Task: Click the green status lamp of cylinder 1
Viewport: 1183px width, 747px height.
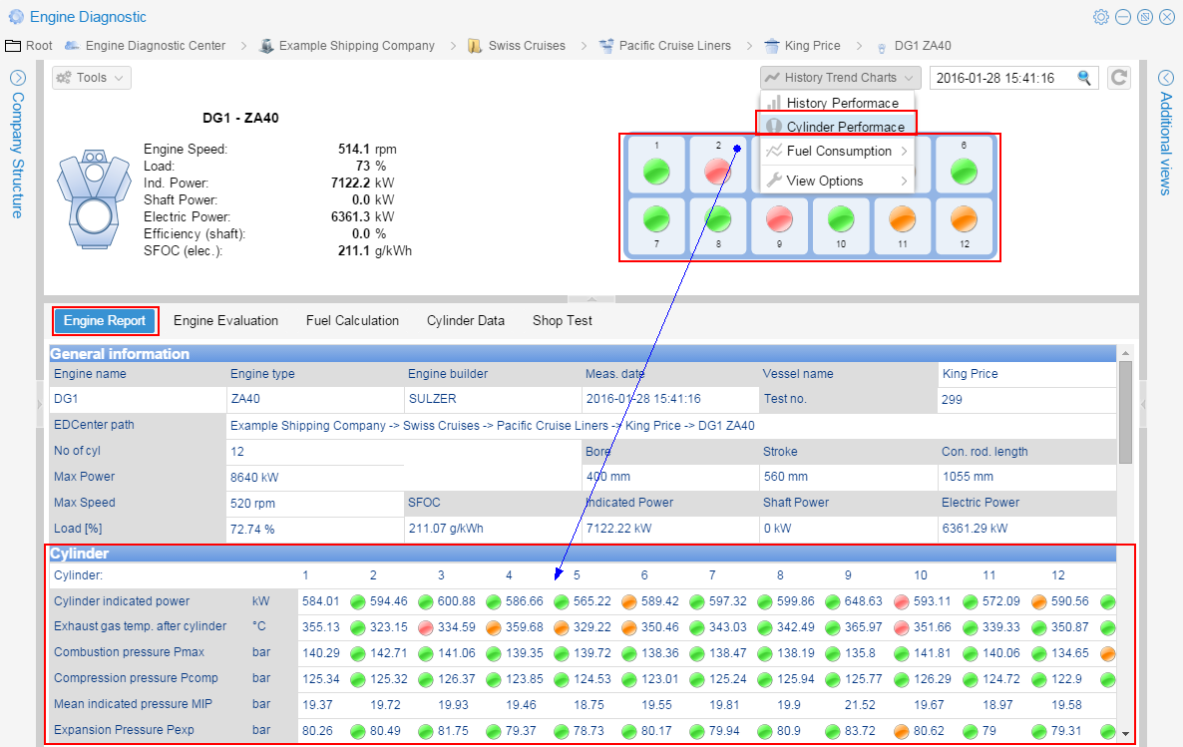Action: pos(655,171)
